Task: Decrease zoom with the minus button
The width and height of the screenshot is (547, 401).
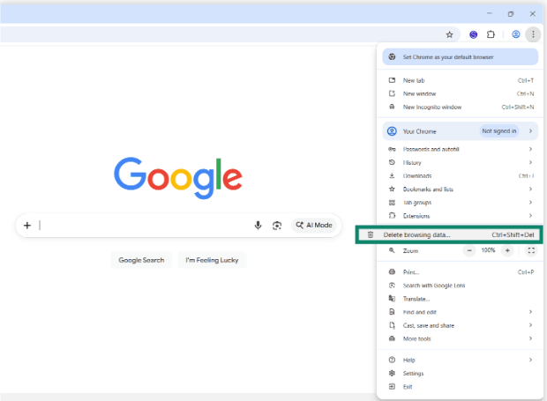Action: tap(469, 250)
